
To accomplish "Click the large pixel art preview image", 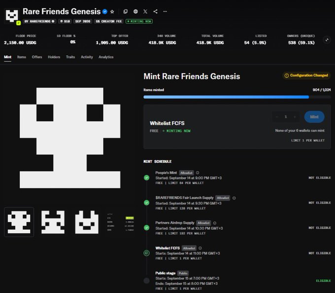I will 70,138.
